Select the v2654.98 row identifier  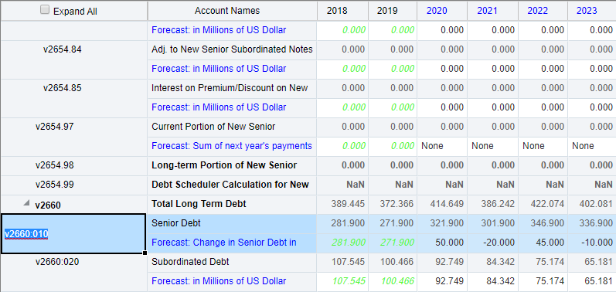(x=55, y=165)
